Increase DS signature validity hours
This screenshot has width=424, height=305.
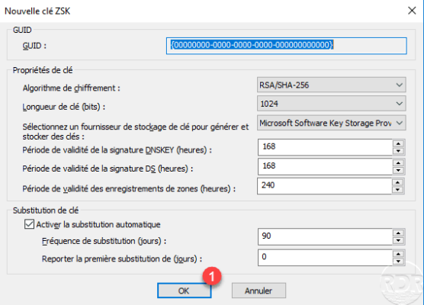(x=398, y=162)
